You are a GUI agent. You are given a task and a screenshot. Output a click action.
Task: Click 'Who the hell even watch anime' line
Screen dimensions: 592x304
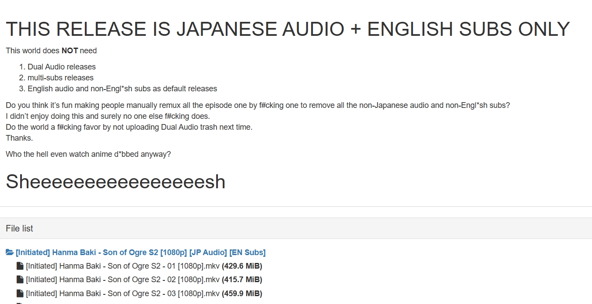click(x=88, y=154)
